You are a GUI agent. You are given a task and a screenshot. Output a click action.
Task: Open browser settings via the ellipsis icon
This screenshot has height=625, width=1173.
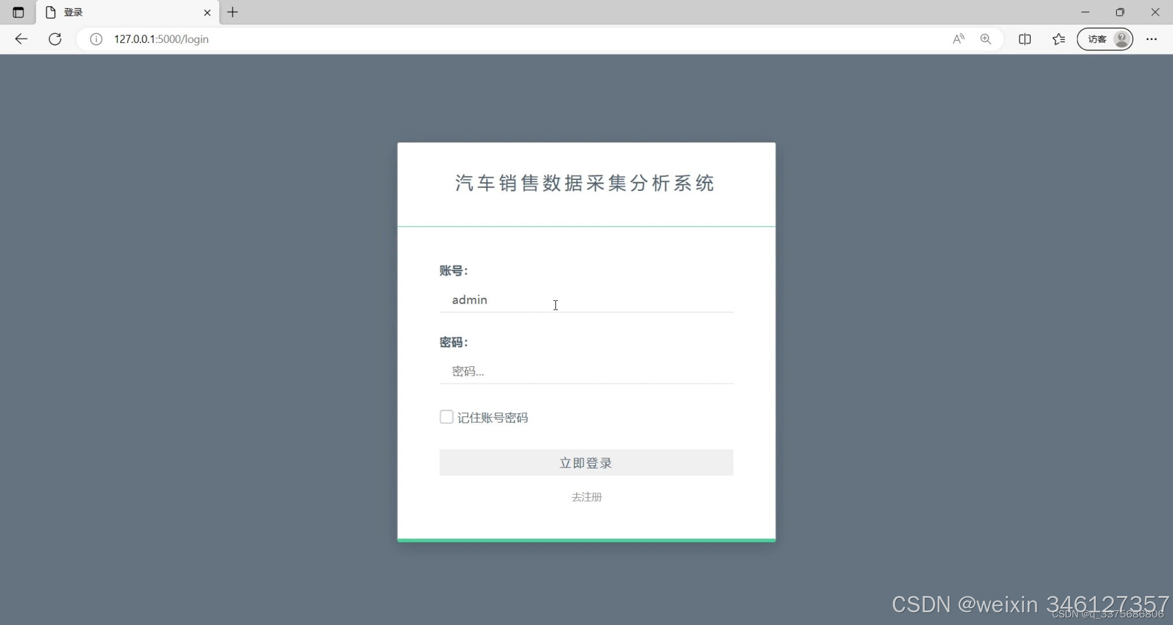click(x=1152, y=39)
